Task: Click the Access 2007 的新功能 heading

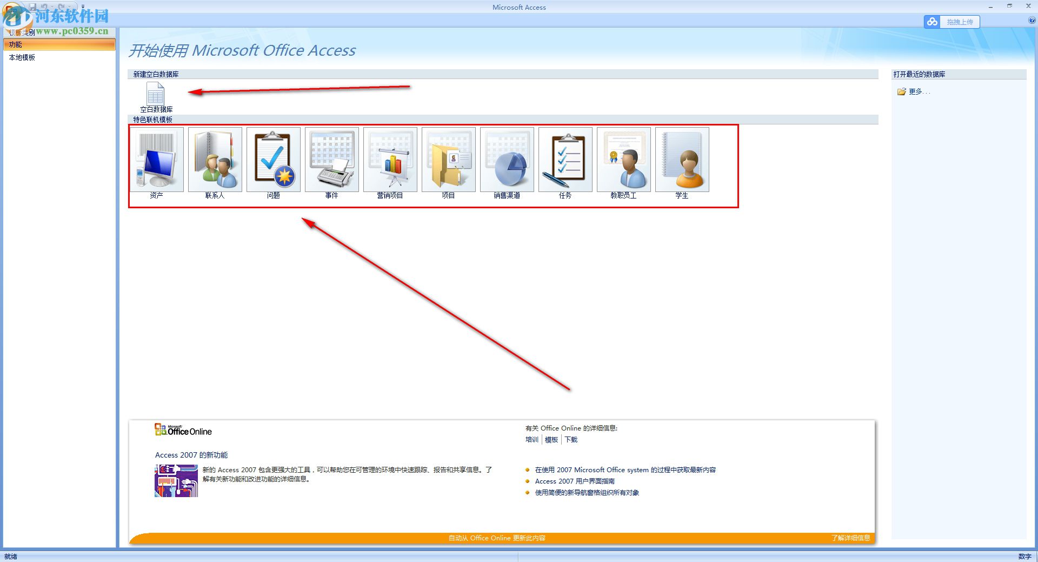Action: point(191,455)
